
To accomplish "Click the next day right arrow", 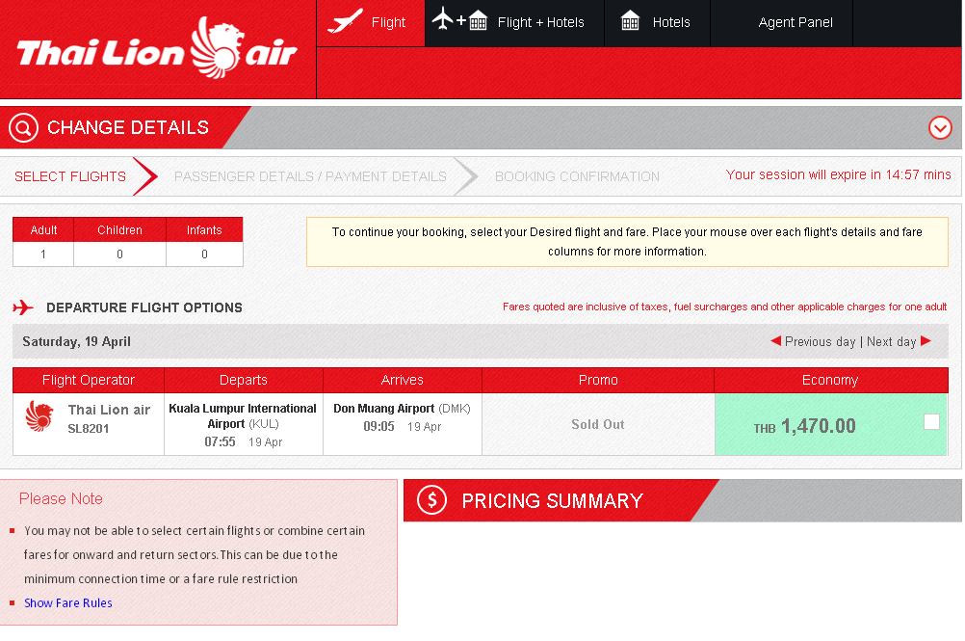I will pyautogui.click(x=926, y=340).
